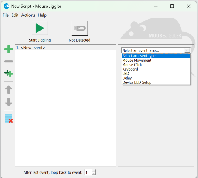
Task: Add a new event with green plus
Action: click(x=9, y=49)
